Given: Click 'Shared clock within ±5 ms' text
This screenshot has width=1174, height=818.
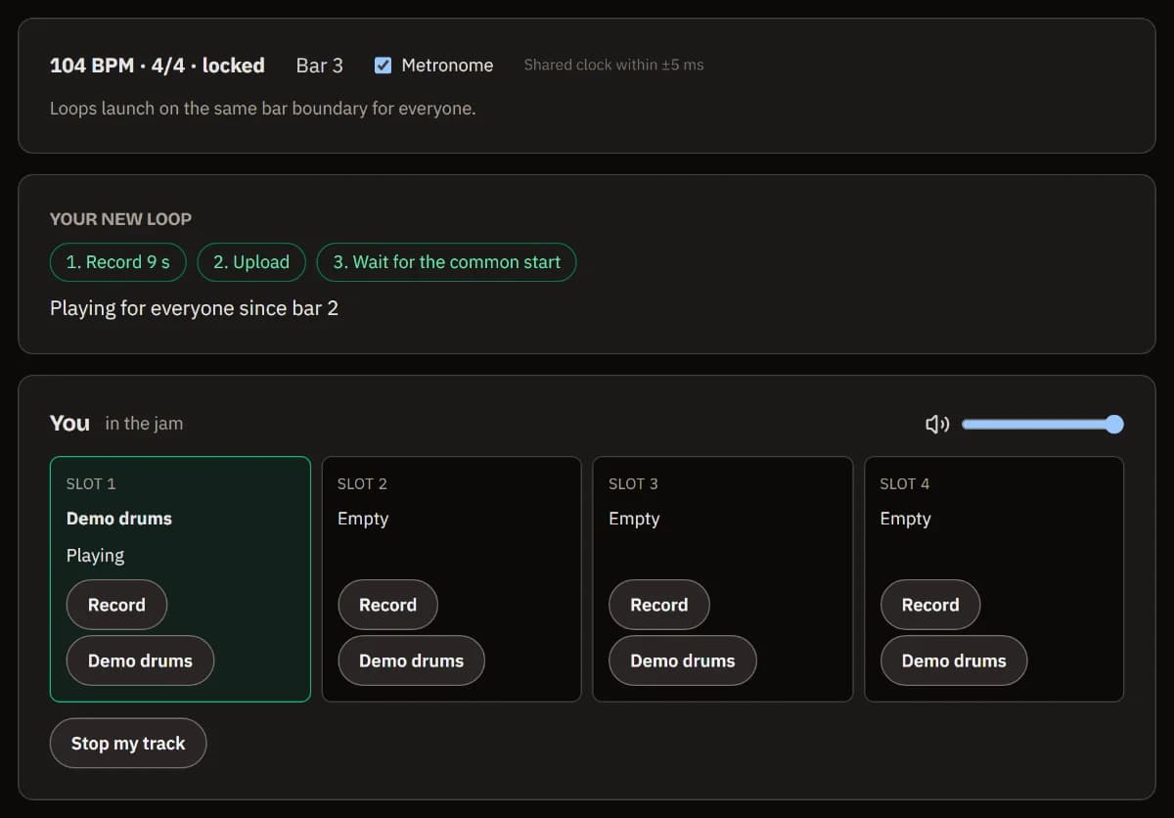Looking at the screenshot, I should (x=613, y=66).
